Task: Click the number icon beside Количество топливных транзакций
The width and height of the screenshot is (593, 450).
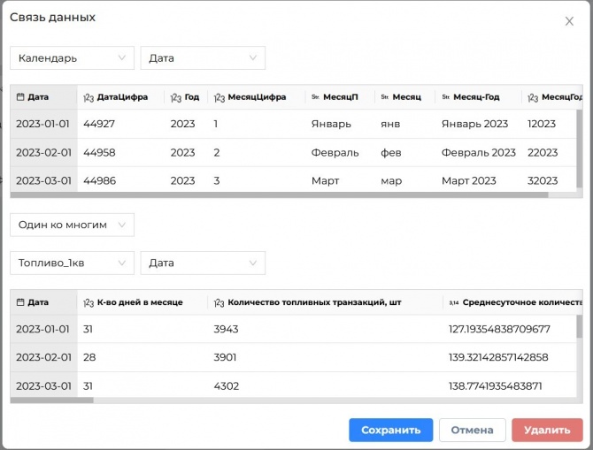Action: 219,302
